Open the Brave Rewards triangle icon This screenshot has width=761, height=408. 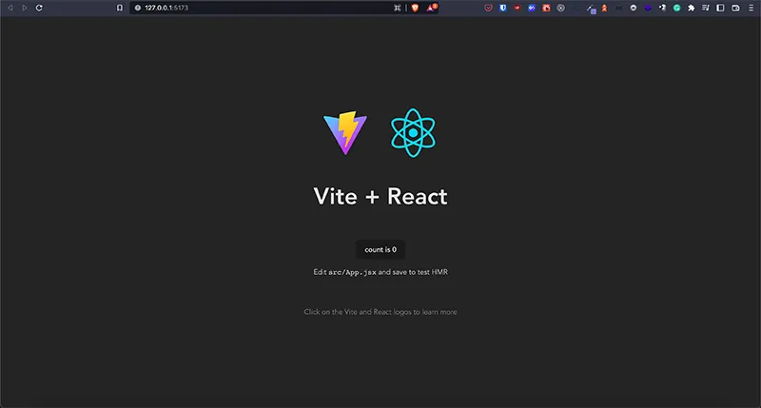[432, 8]
